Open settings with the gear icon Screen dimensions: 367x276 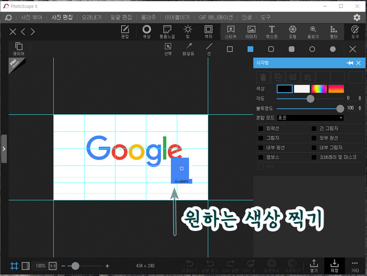pos(357,17)
